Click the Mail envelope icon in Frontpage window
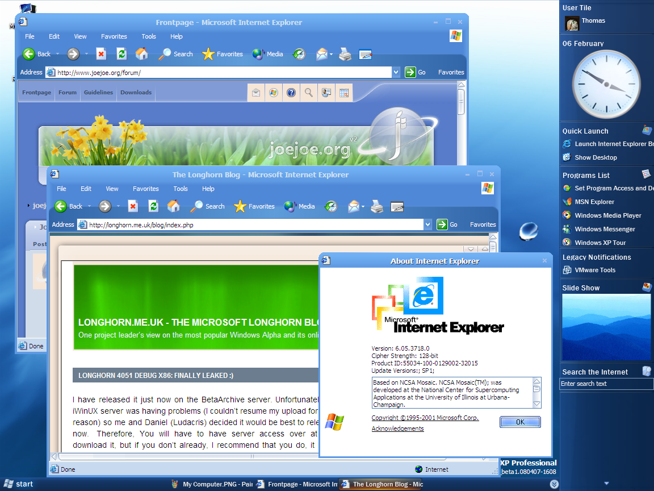This screenshot has width=654, height=491. point(321,54)
